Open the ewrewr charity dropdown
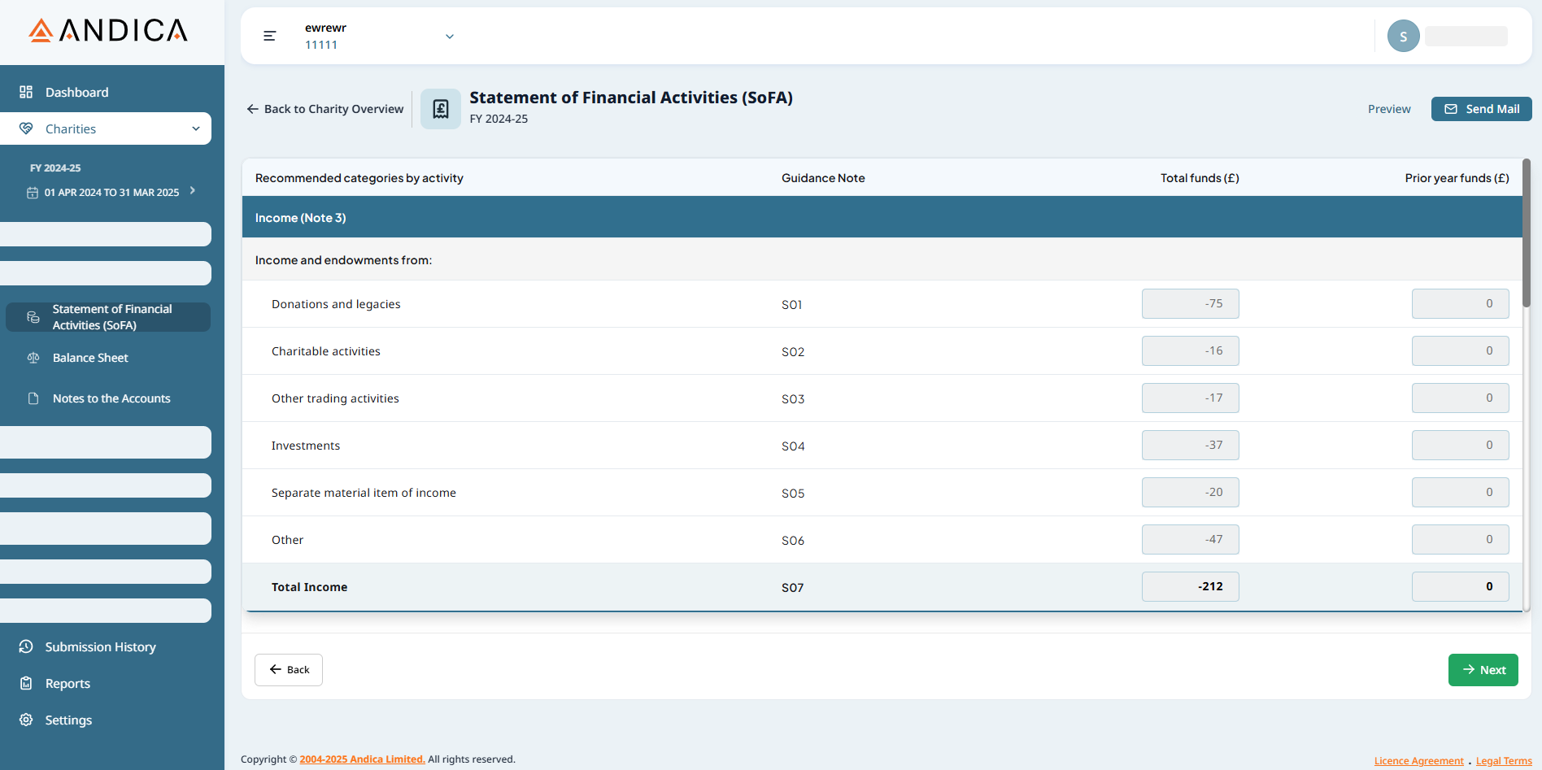 coord(449,36)
